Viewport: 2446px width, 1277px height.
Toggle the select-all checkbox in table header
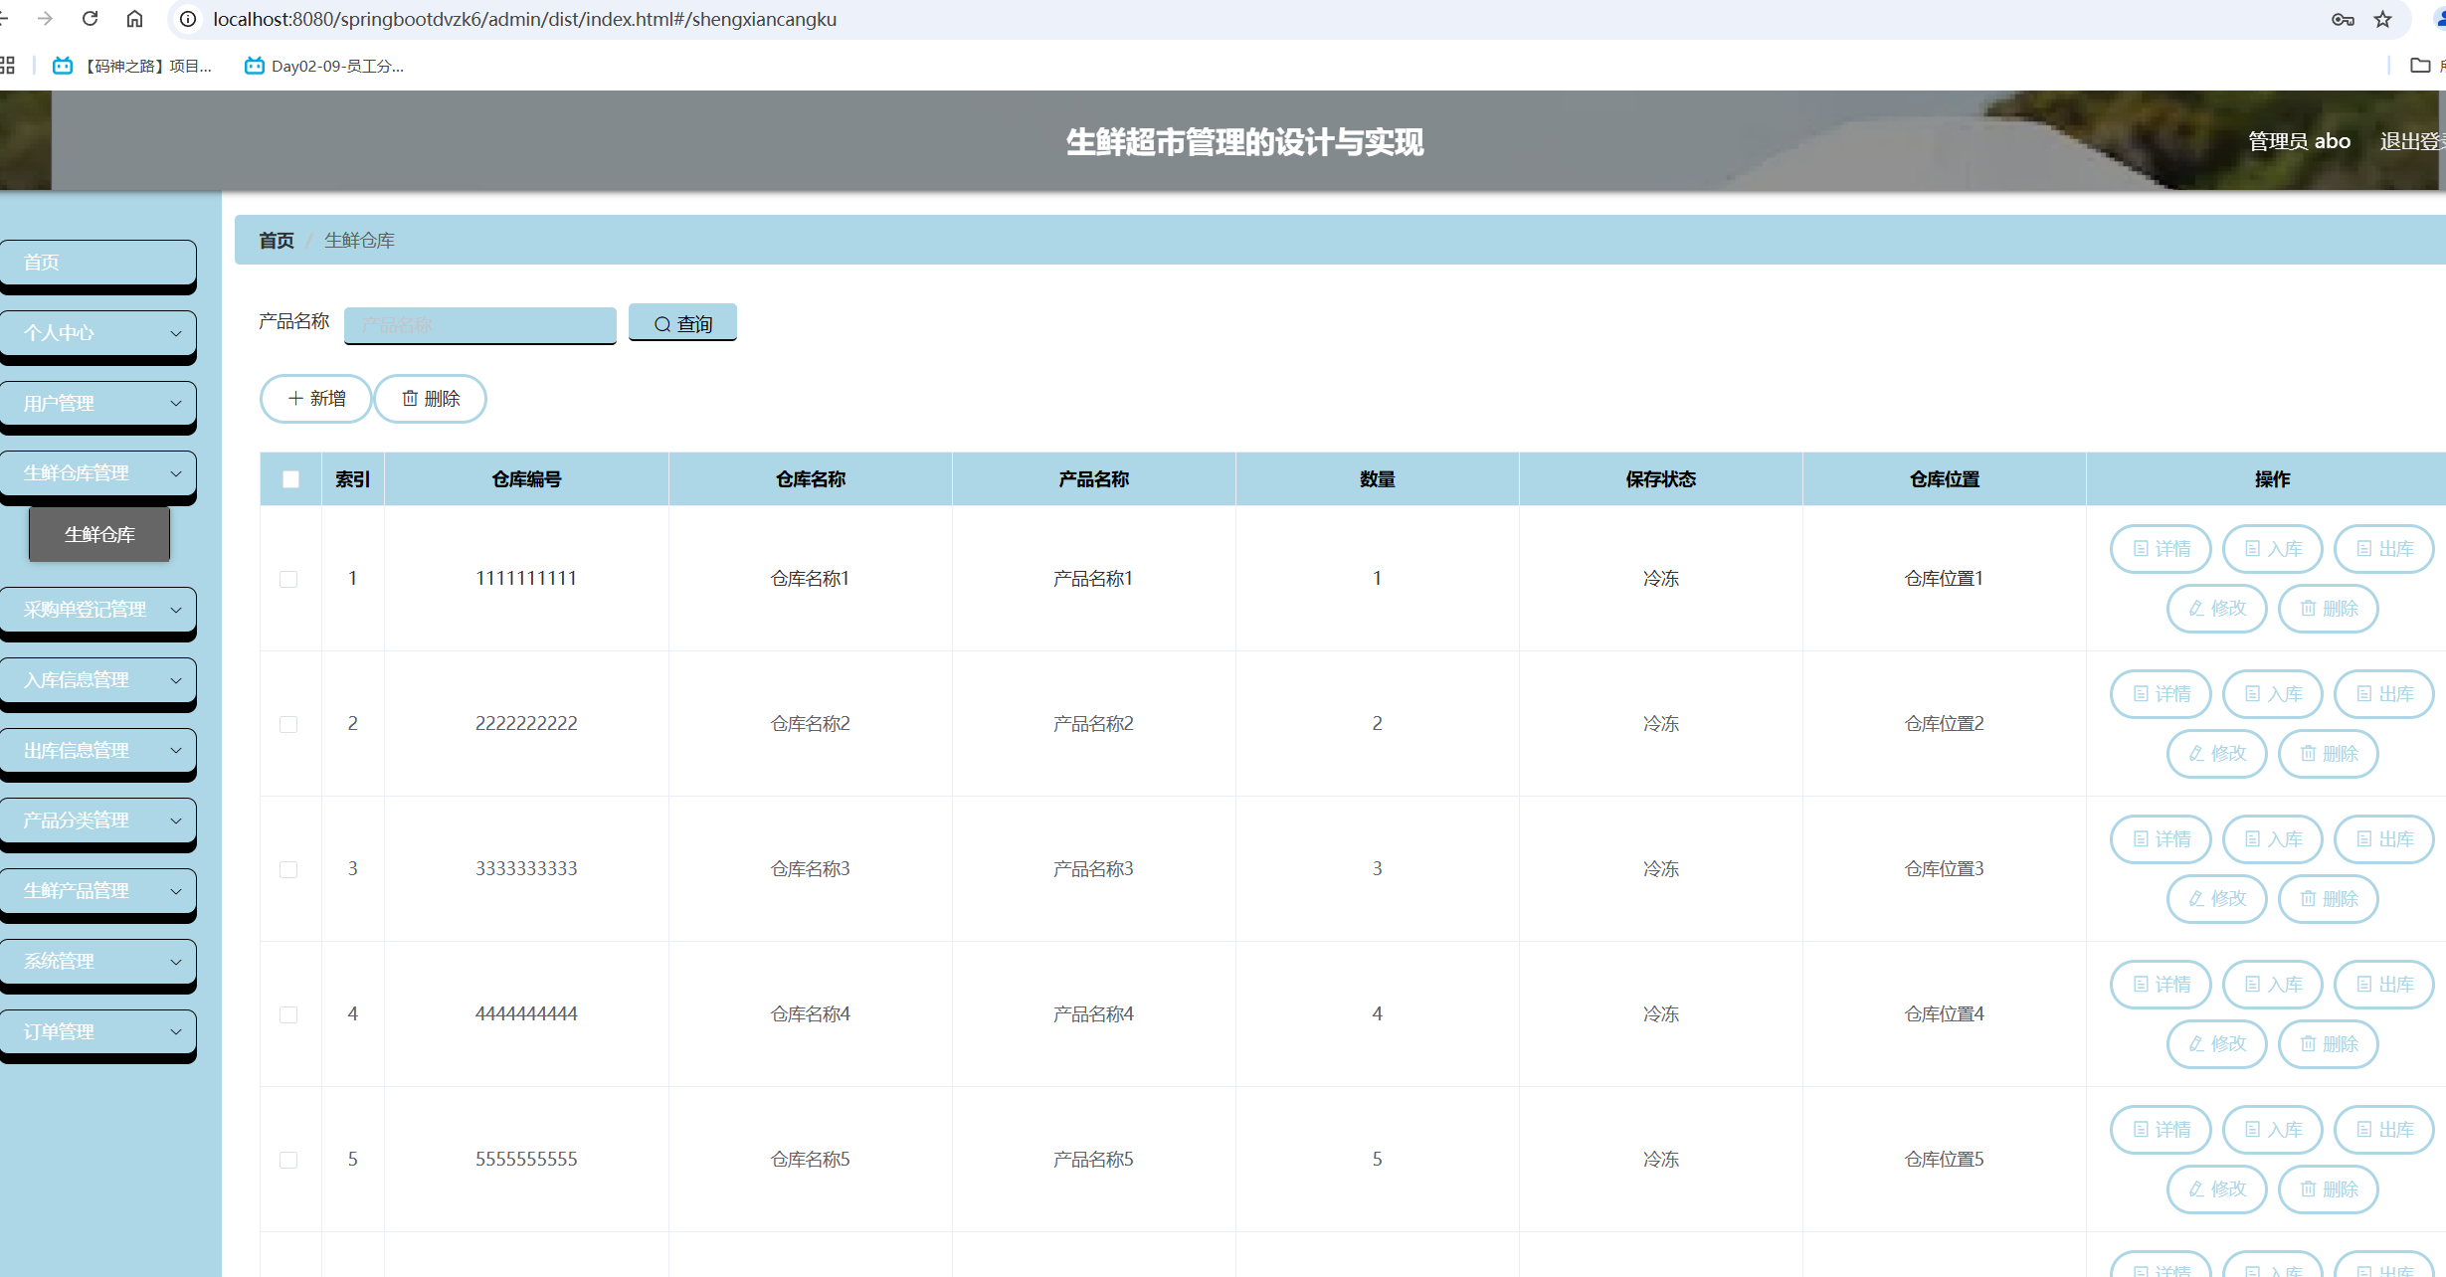290,479
